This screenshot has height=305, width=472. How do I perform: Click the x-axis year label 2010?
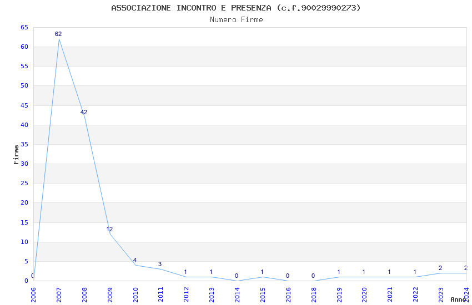pyautogui.click(x=135, y=295)
